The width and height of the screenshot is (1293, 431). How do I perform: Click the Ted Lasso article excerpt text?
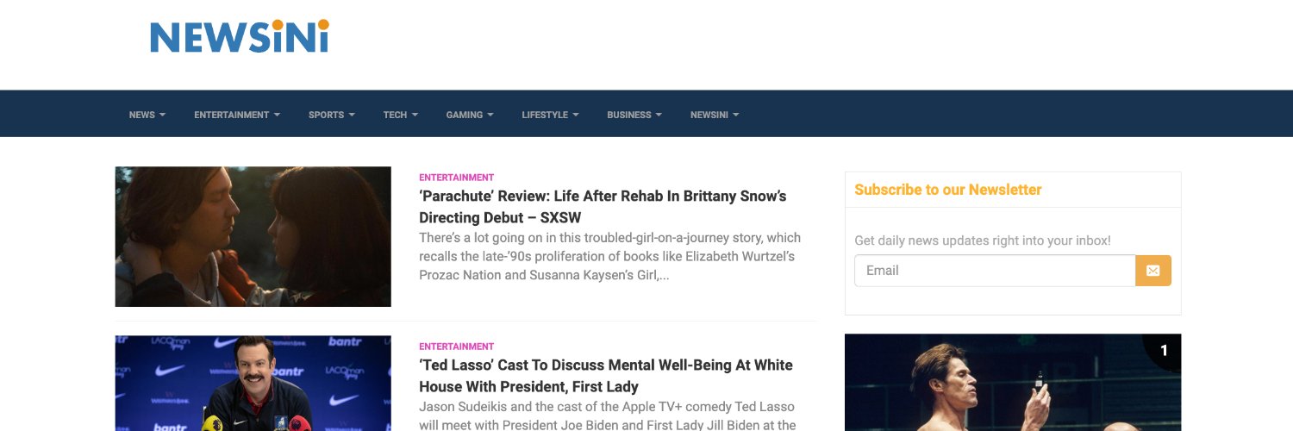coord(607,415)
